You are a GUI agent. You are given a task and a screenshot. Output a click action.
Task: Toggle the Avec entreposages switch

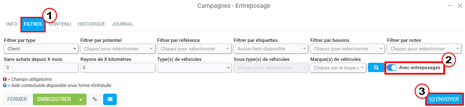point(392,68)
